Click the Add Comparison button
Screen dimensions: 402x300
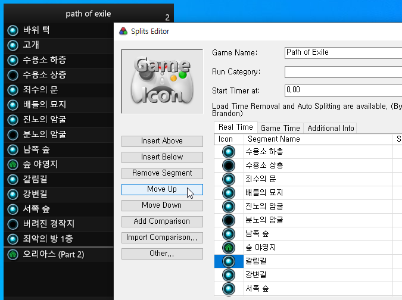click(x=162, y=221)
